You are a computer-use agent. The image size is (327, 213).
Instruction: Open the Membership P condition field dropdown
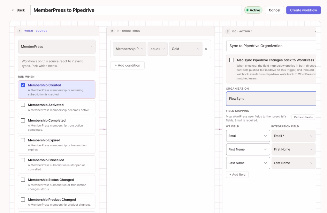[x=130, y=49]
